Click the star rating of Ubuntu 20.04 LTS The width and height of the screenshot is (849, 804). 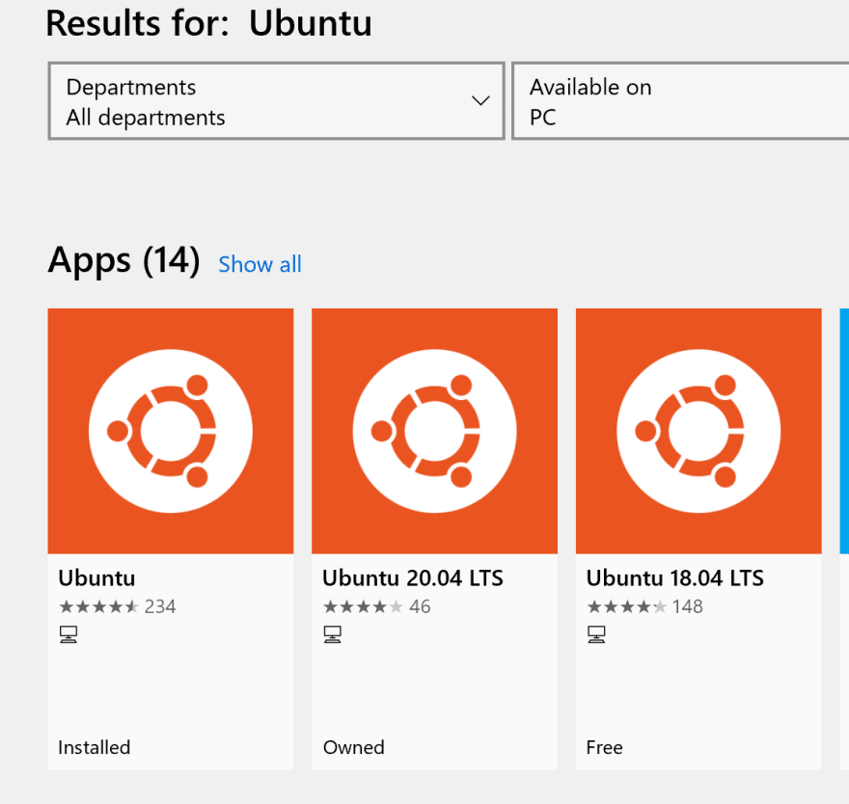click(363, 606)
